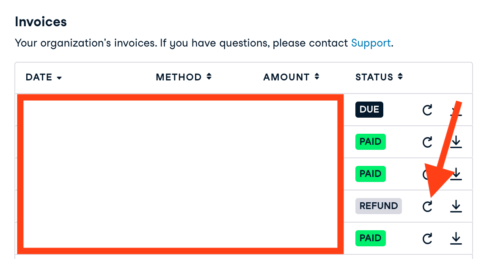Image resolution: width=484 pixels, height=259 pixels.
Task: Open the Support link
Action: pos(371,43)
